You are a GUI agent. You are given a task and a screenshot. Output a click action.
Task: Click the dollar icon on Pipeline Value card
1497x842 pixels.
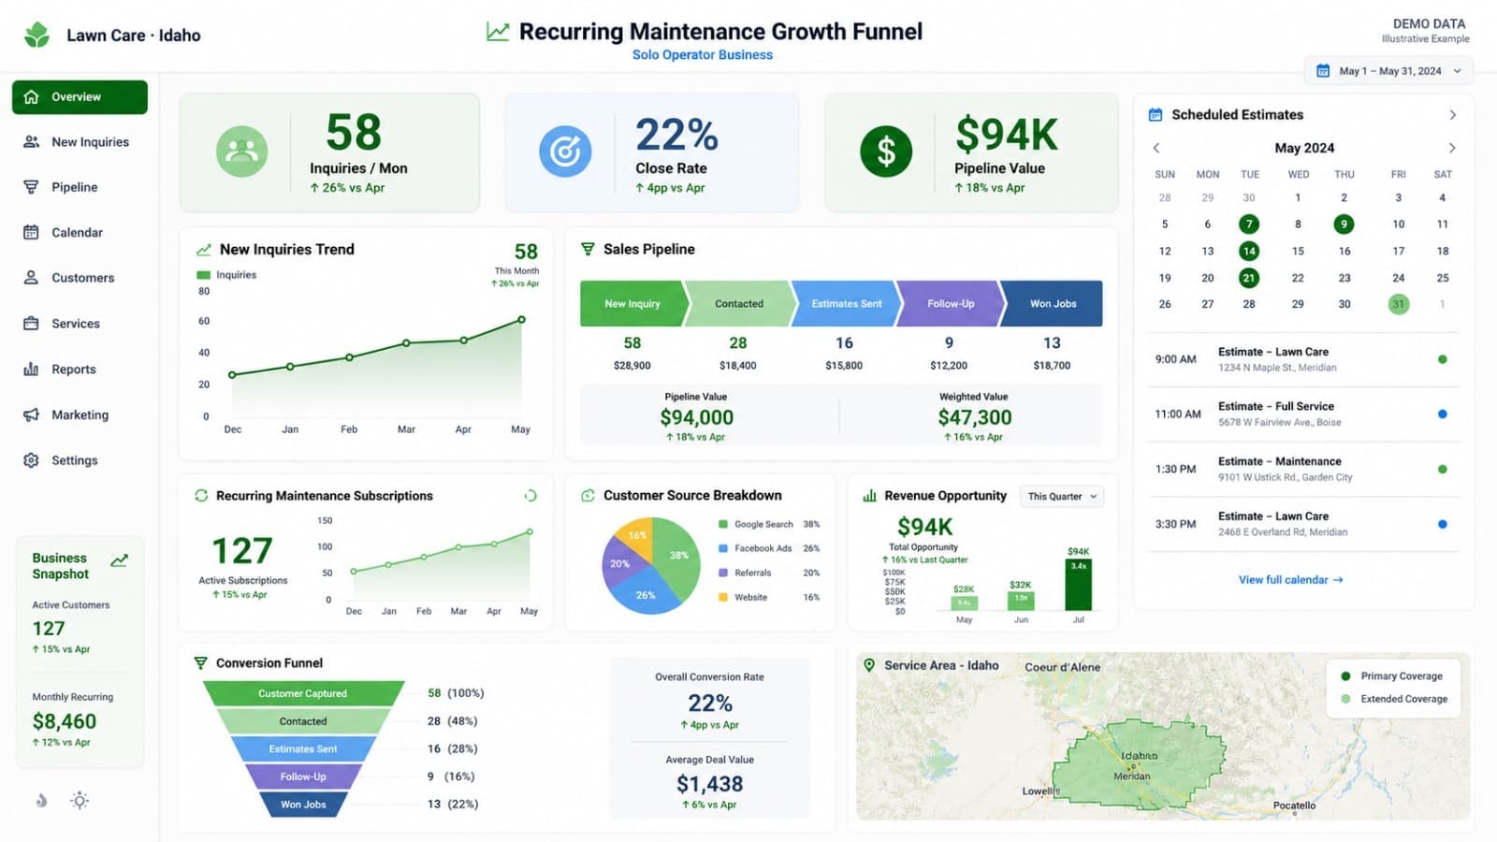pyautogui.click(x=886, y=152)
